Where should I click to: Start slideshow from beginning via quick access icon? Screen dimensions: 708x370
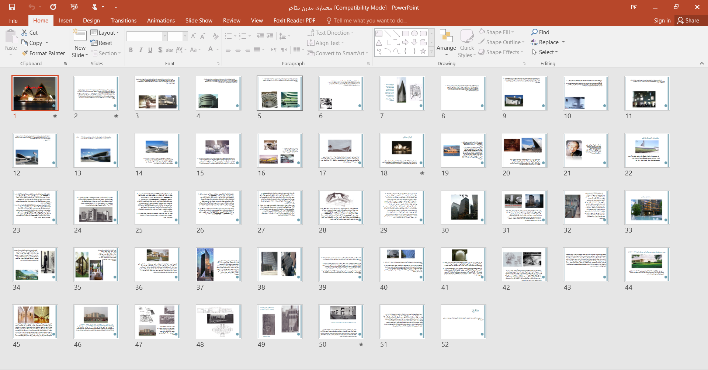tap(74, 7)
